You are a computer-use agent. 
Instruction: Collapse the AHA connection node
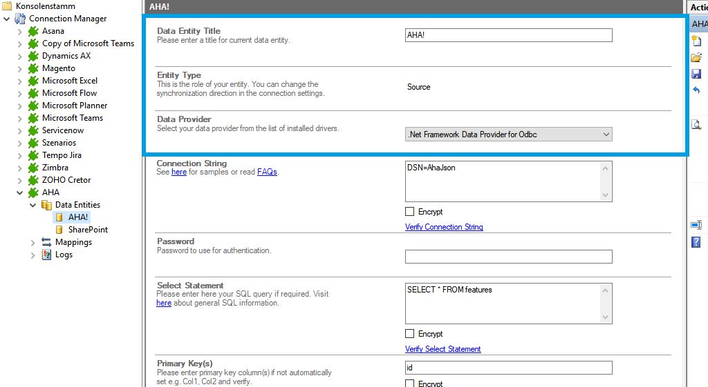coord(20,192)
